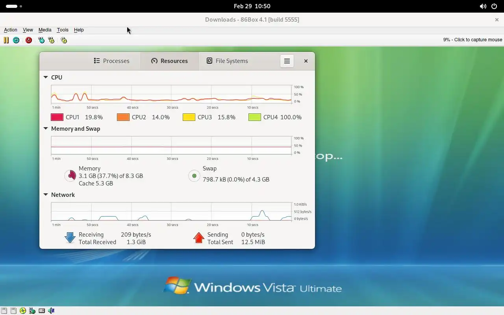Open the File Systems tab
The image size is (504, 315).
[228, 61]
